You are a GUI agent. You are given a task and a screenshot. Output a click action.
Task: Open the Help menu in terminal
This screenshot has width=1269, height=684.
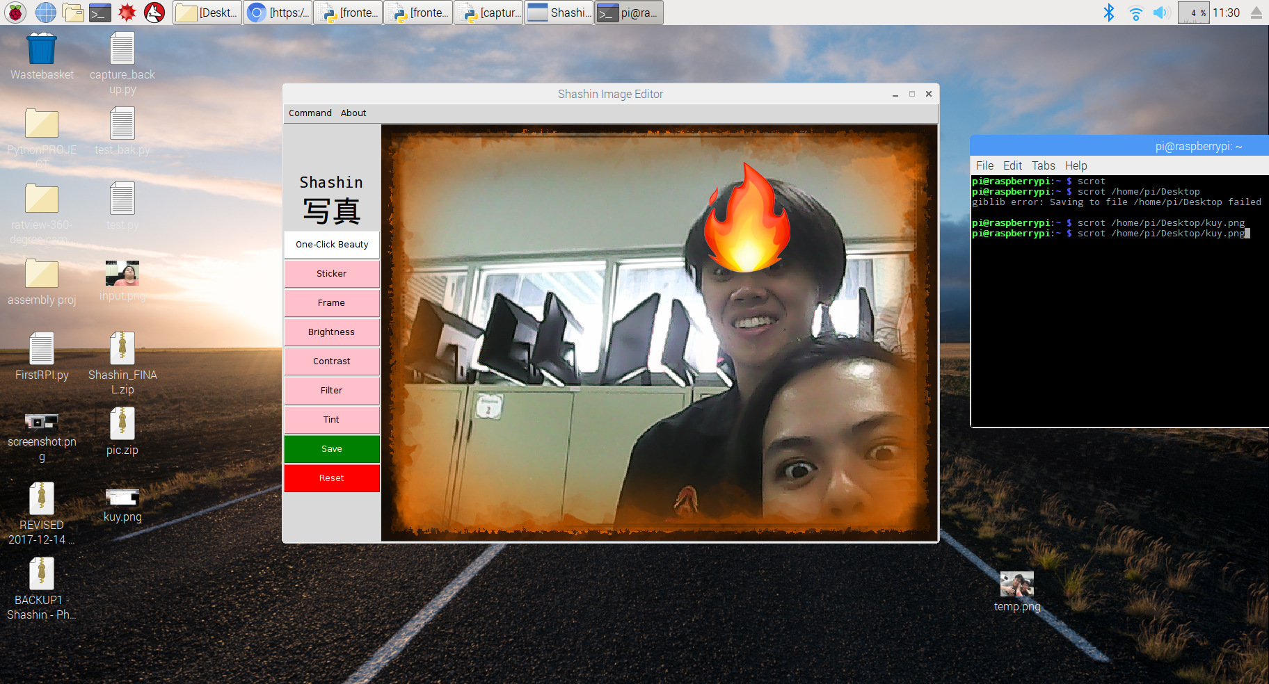pos(1076,165)
